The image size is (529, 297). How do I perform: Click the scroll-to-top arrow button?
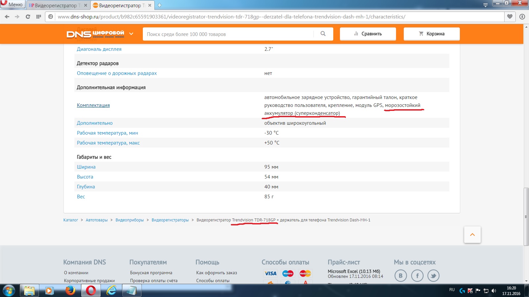pos(472,235)
